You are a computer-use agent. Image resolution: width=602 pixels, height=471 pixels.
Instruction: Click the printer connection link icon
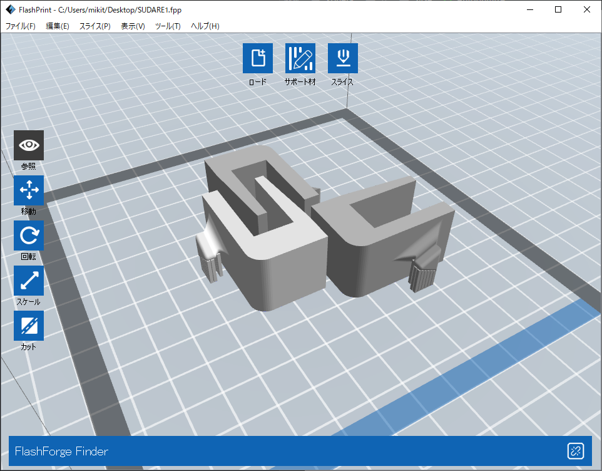(x=575, y=451)
